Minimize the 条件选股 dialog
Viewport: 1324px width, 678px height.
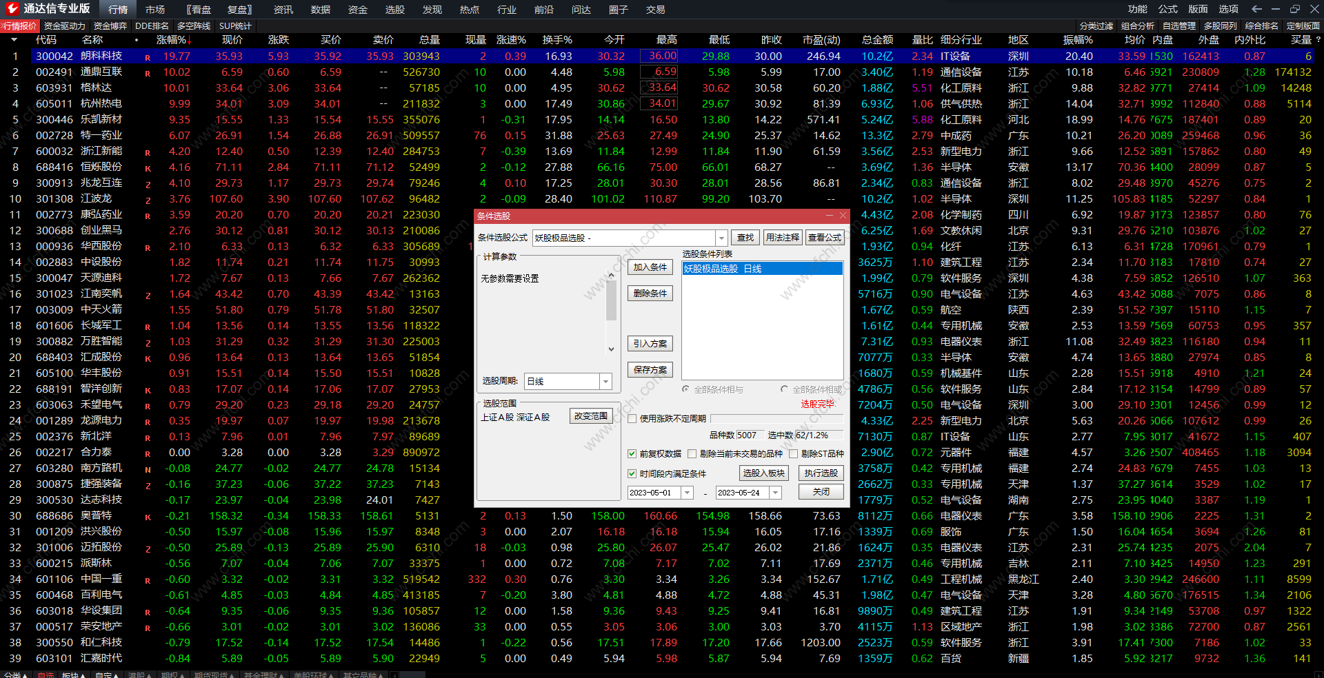830,216
